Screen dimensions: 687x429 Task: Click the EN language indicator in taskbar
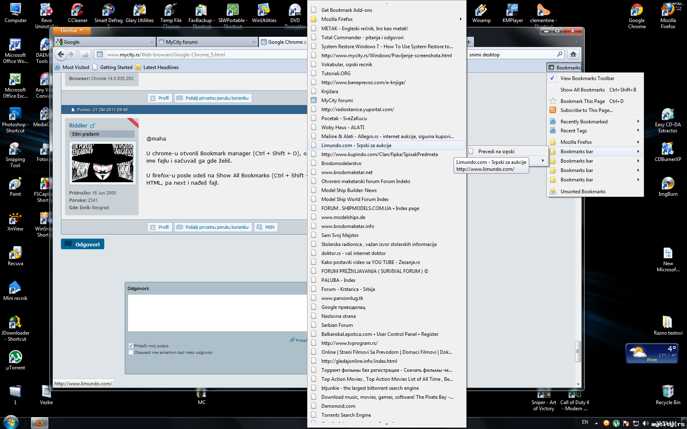[x=585, y=422]
